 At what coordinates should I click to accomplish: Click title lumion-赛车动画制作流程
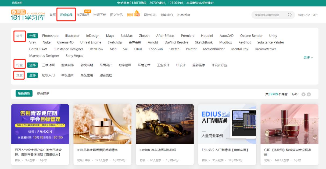point(158,150)
